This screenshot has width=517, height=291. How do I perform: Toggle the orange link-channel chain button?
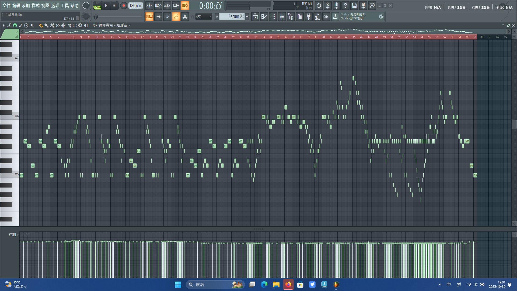[176, 17]
